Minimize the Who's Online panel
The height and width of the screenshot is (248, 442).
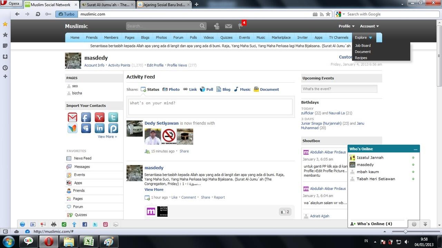[415, 149]
